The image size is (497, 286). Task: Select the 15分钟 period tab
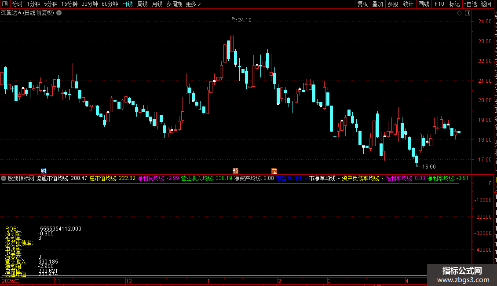click(69, 4)
